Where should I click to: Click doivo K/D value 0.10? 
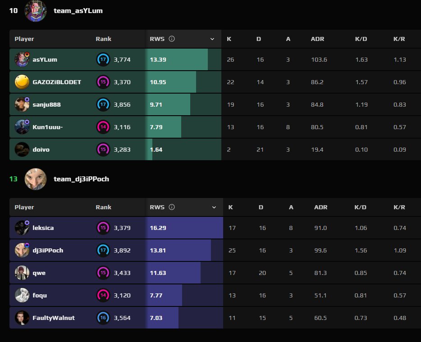click(362, 149)
